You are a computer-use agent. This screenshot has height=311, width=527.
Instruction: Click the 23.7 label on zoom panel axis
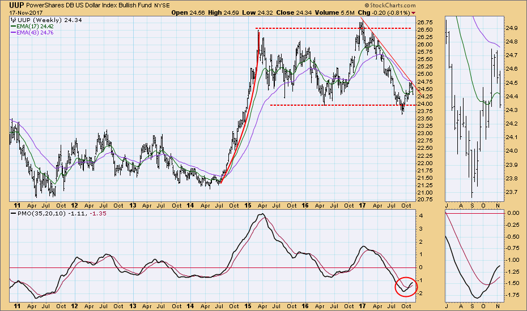coord(511,192)
